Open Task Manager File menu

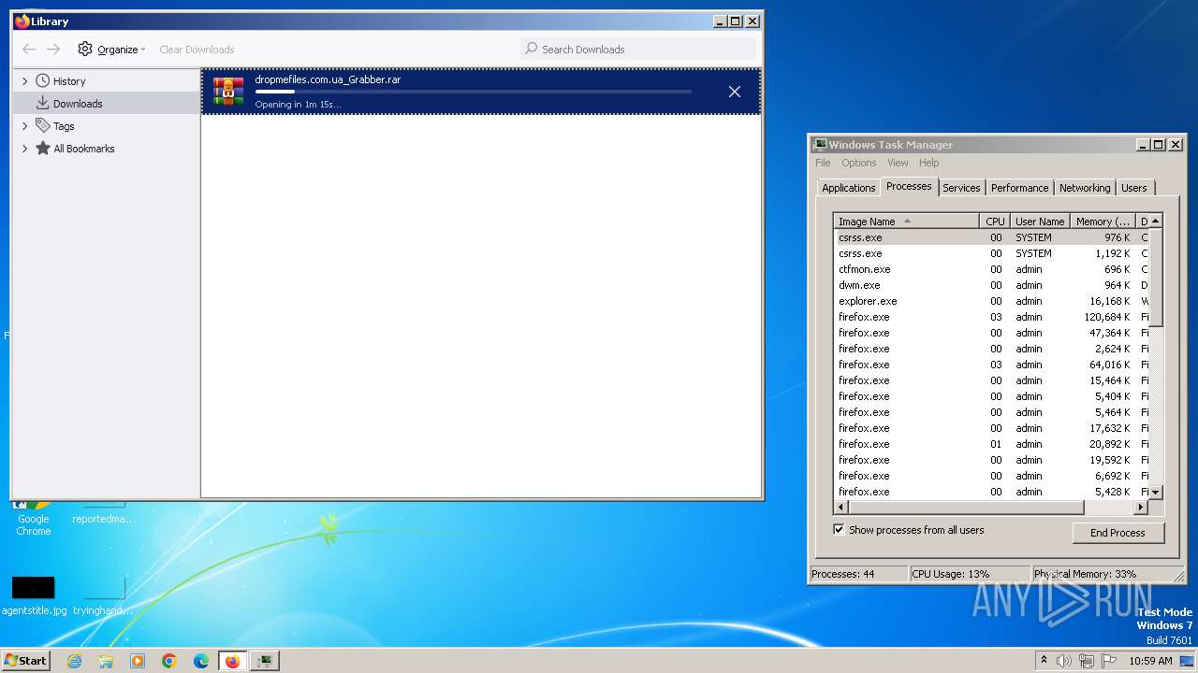point(823,163)
